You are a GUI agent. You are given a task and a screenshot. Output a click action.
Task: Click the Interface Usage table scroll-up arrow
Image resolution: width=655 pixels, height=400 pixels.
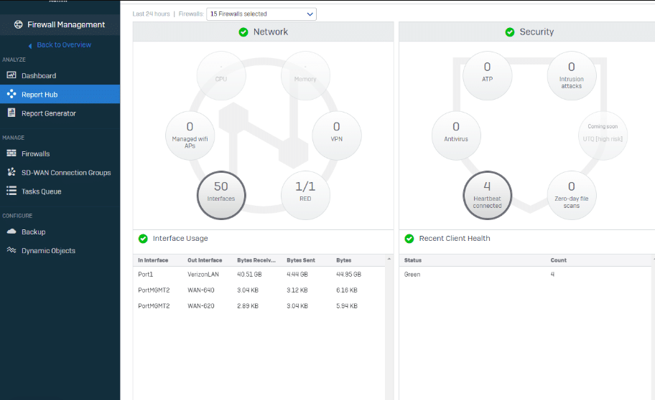(389, 259)
